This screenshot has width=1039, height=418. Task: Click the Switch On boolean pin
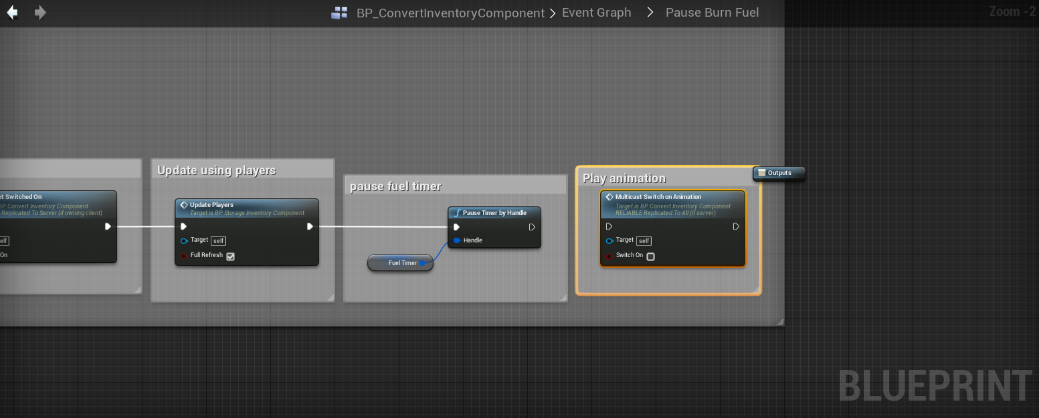click(x=609, y=256)
